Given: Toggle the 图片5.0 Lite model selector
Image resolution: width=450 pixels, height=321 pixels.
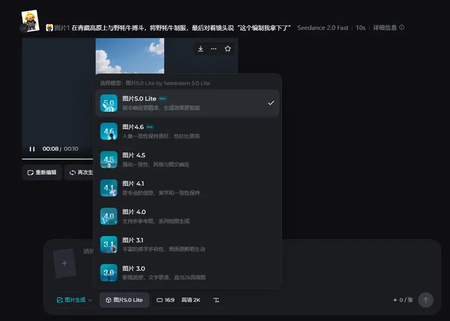Looking at the screenshot, I should click(124, 300).
